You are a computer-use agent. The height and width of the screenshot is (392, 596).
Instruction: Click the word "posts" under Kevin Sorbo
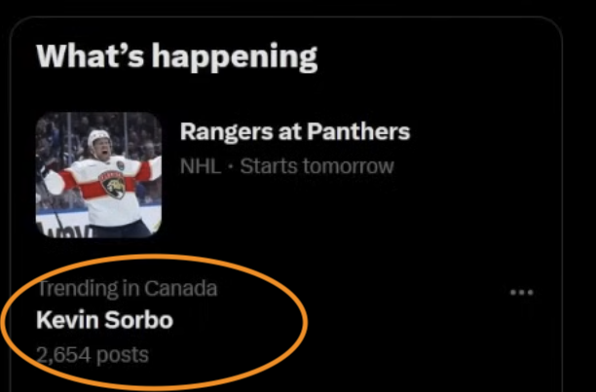tap(123, 355)
